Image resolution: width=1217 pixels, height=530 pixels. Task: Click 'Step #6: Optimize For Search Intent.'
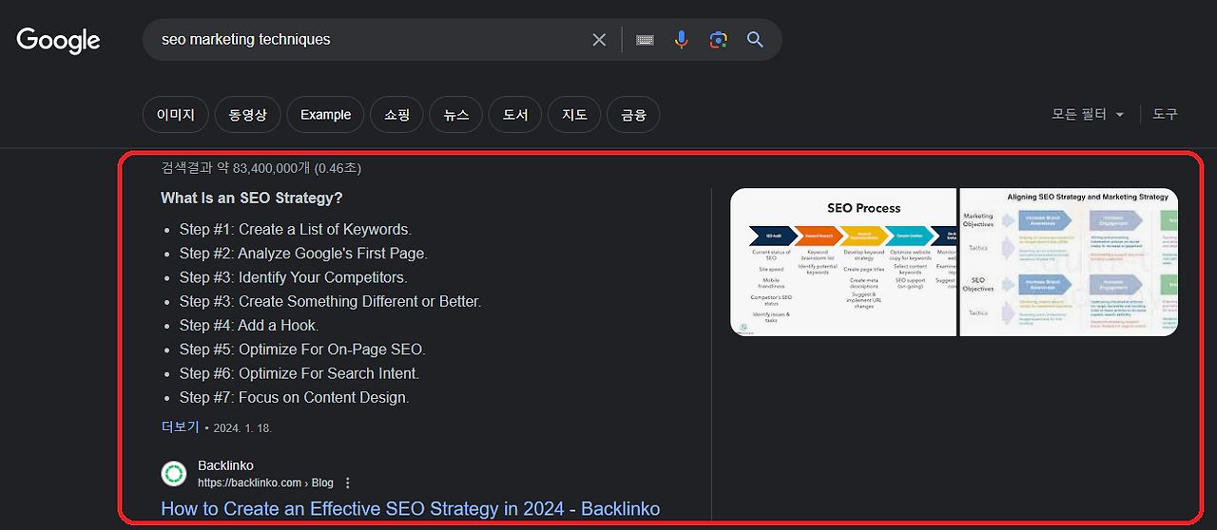299,373
